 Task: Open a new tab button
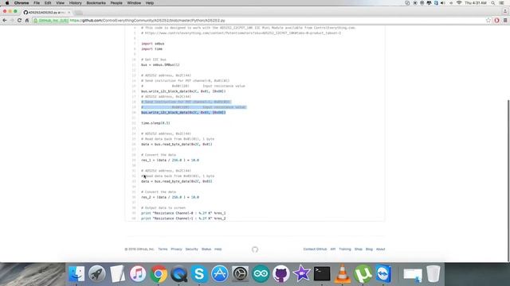pyautogui.click(x=78, y=13)
